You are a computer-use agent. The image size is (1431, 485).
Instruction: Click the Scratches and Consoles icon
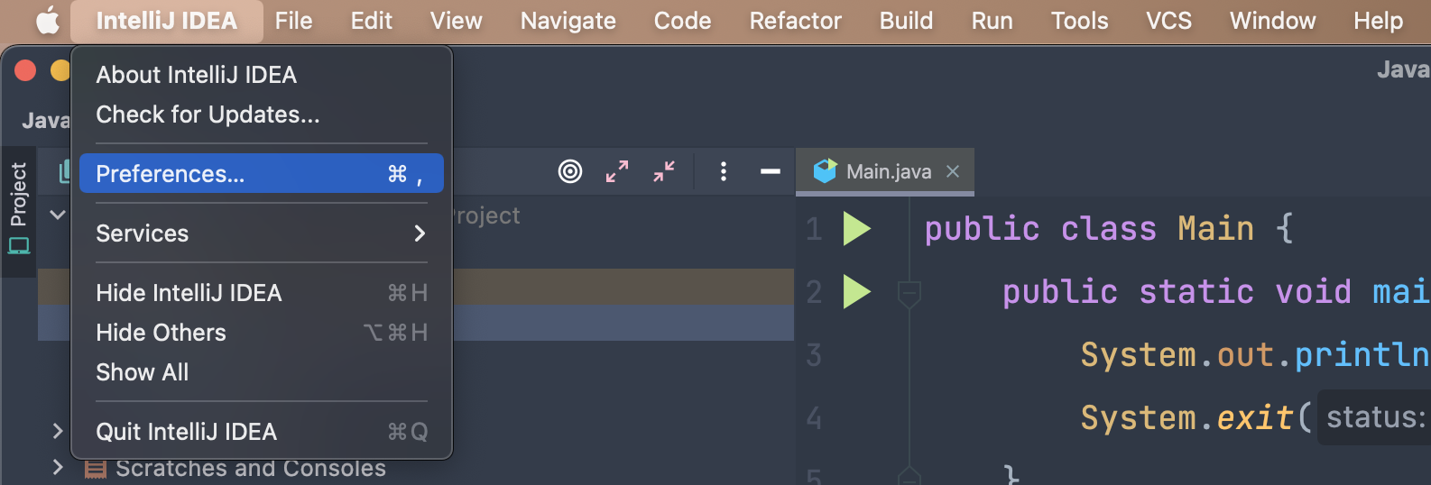tap(95, 469)
